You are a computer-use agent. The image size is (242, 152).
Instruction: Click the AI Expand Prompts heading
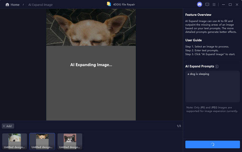(x=200, y=66)
